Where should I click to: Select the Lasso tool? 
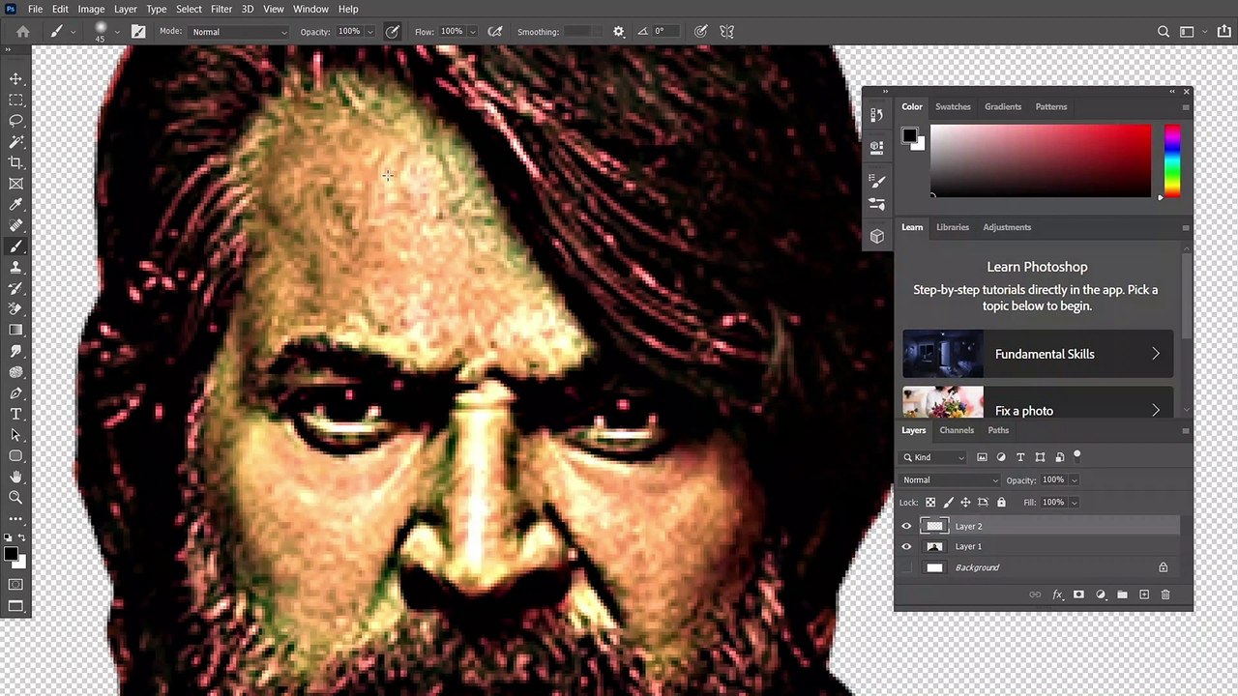coord(15,121)
